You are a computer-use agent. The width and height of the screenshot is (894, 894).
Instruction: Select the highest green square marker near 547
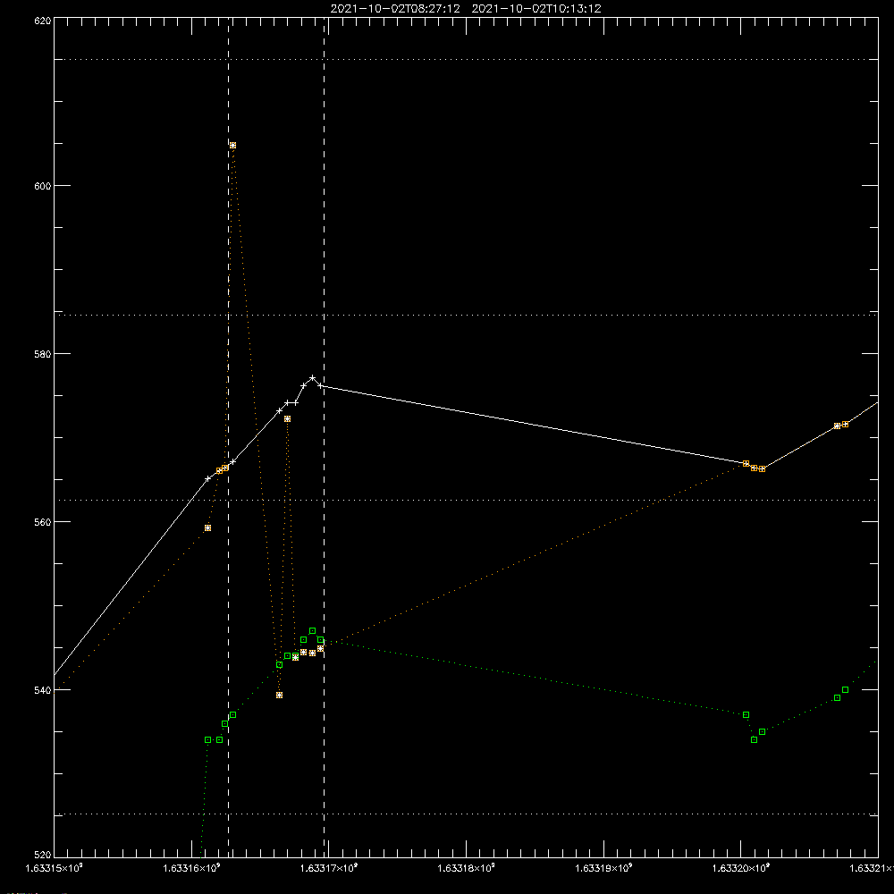coord(312,630)
